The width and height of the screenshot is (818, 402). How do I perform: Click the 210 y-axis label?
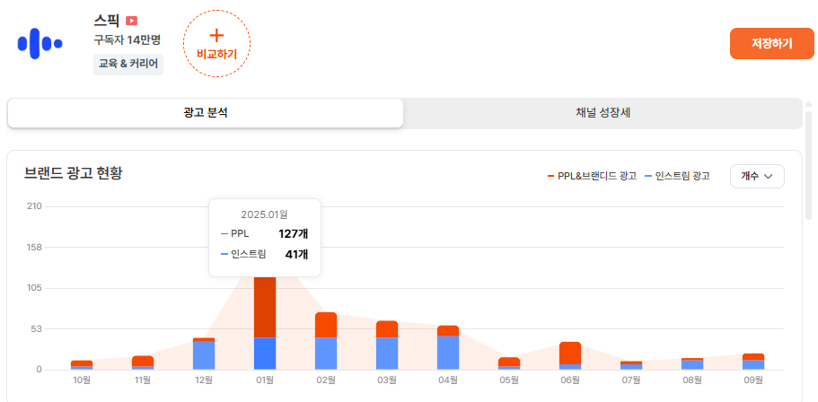pos(34,206)
